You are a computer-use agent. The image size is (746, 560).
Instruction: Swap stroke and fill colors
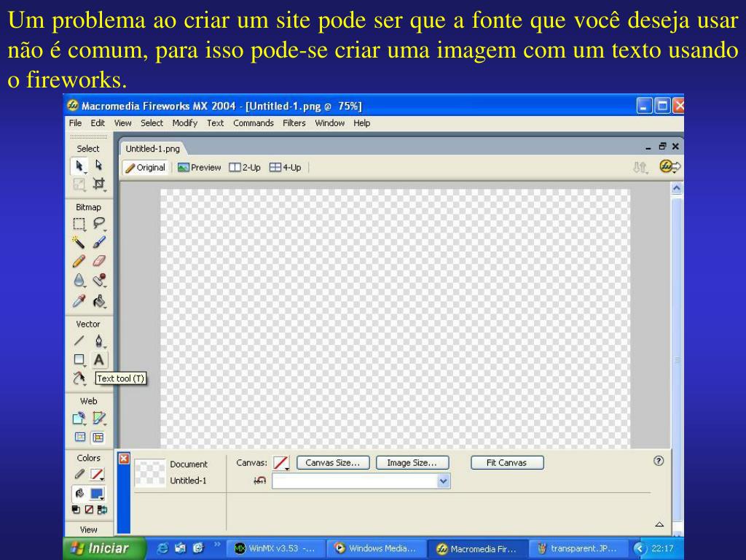pos(102,510)
